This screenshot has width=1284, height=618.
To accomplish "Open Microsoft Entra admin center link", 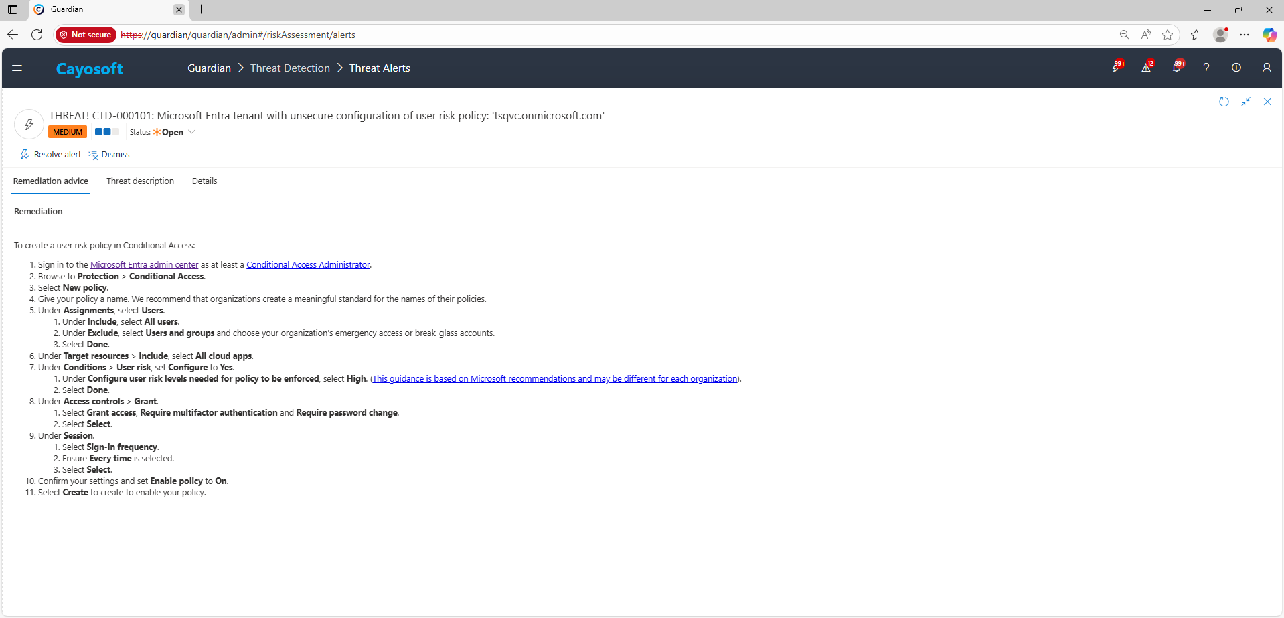I will (x=144, y=265).
